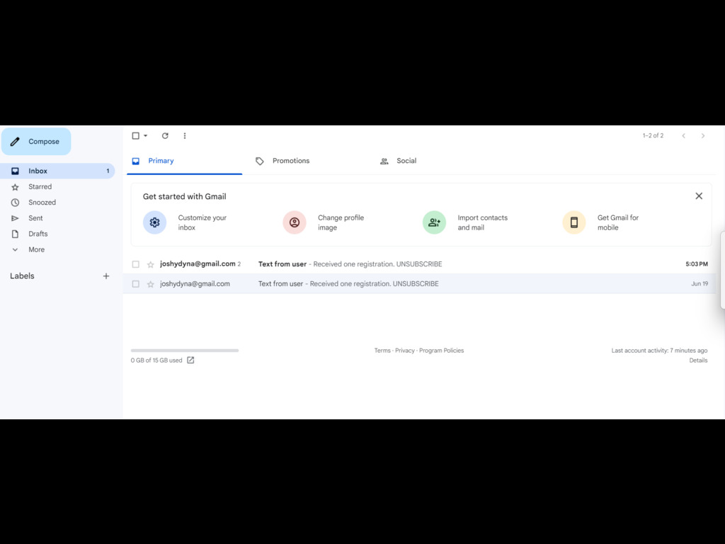
Task: Open the Inbox folder
Action: pyautogui.click(x=57, y=171)
